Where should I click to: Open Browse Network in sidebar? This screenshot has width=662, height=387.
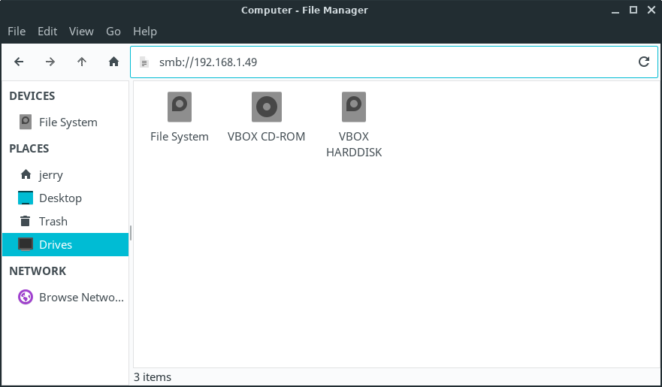click(80, 298)
